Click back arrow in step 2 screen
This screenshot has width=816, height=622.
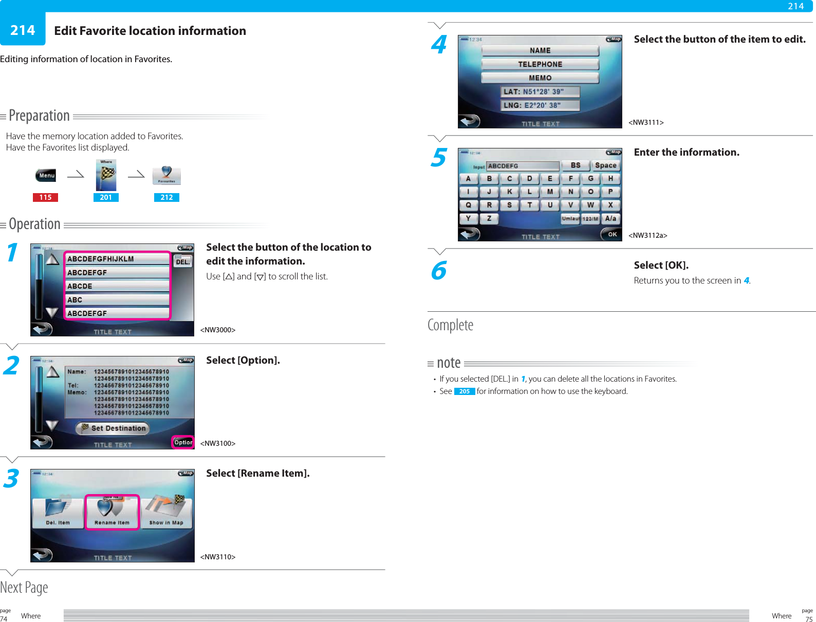pos(42,442)
